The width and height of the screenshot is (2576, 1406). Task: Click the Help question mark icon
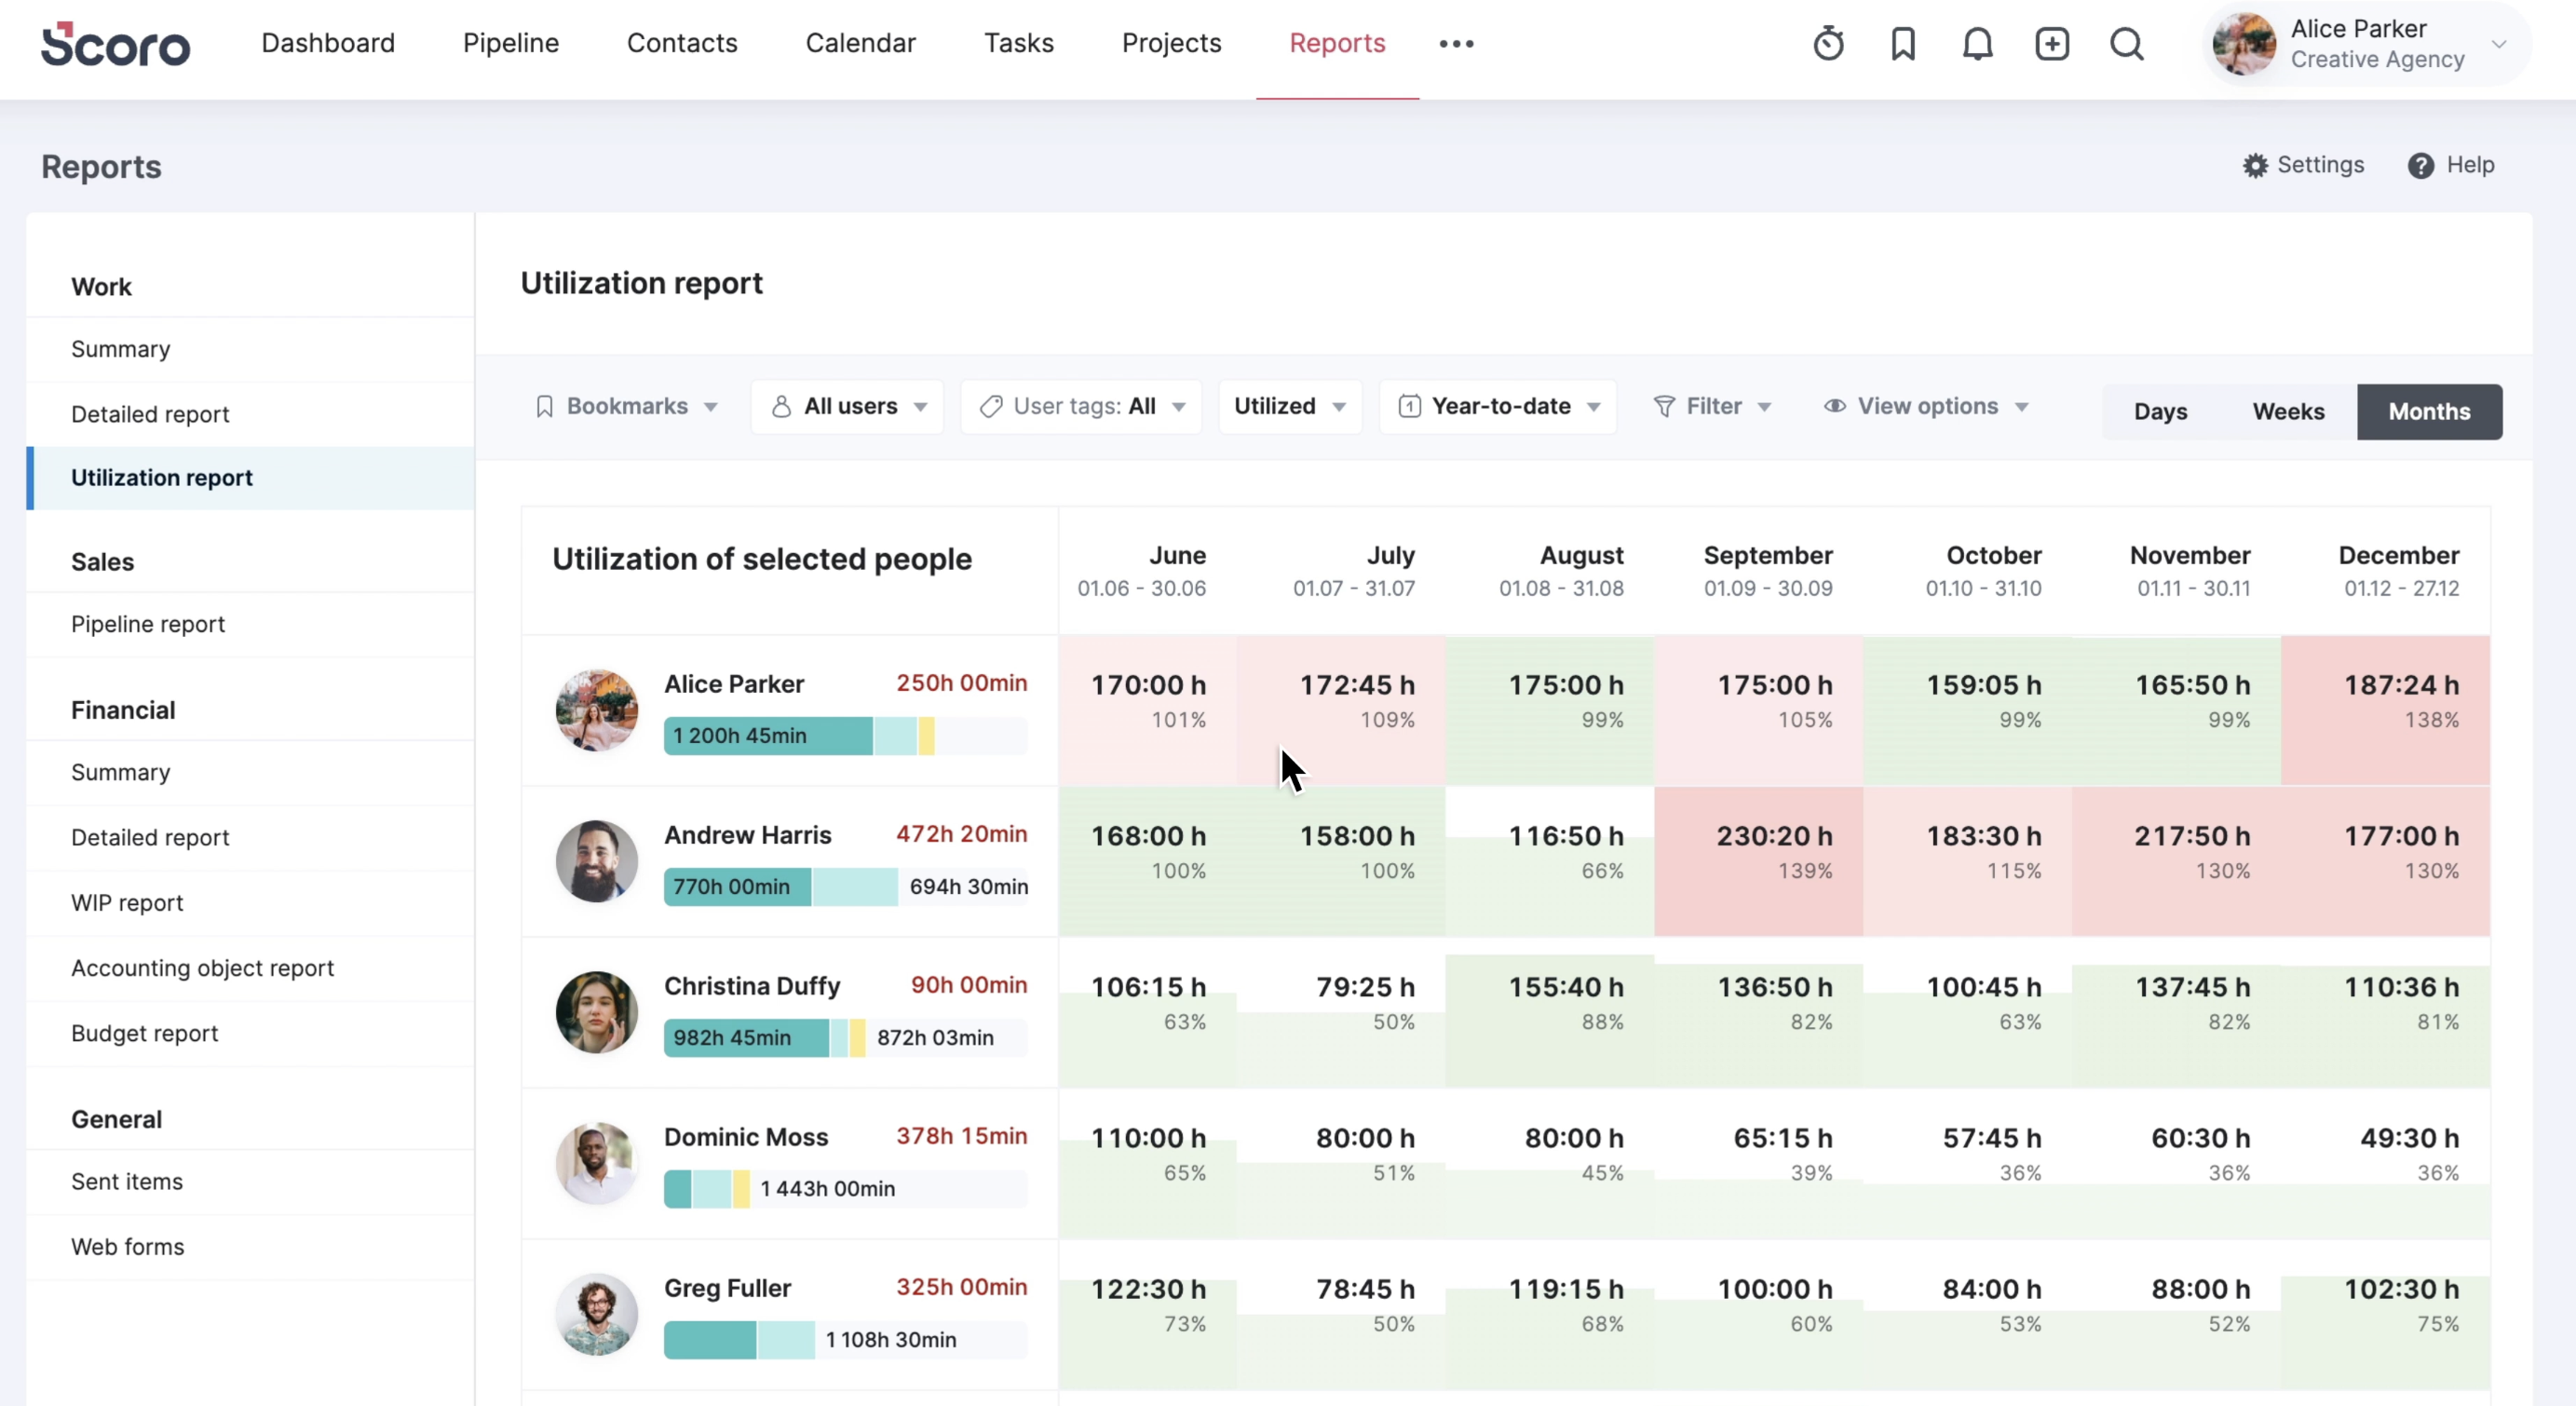click(x=2420, y=165)
